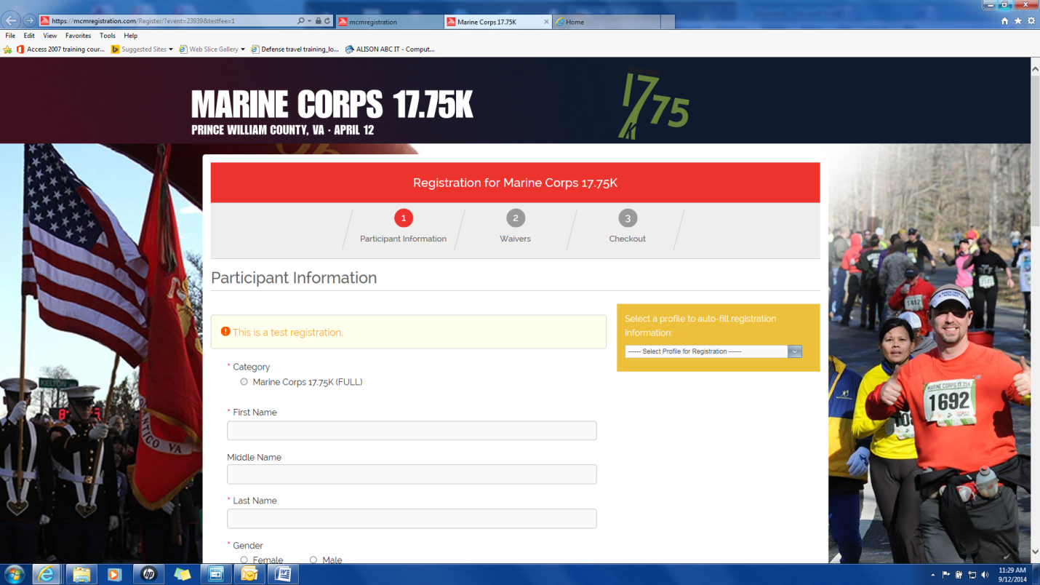This screenshot has height=585, width=1040.
Task: Open the network tray icon
Action: [972, 575]
